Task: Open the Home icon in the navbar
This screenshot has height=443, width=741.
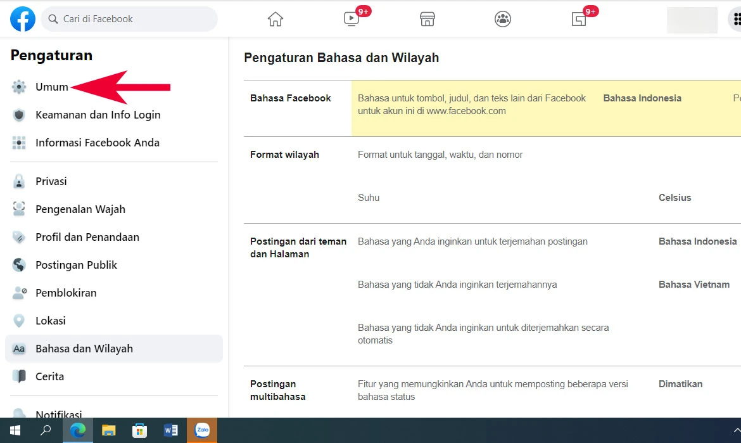Action: coord(275,19)
